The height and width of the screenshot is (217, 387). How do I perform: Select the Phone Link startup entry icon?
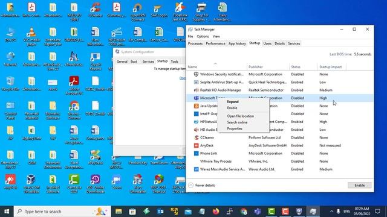[x=196, y=153]
